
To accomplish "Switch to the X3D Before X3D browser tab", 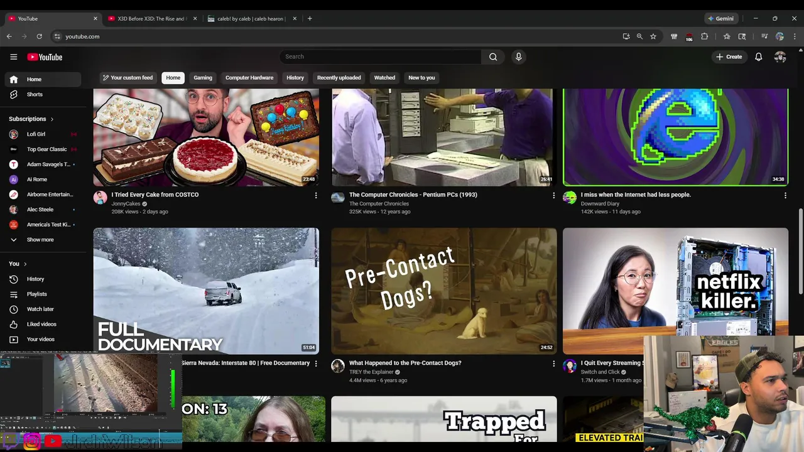I will pyautogui.click(x=151, y=19).
